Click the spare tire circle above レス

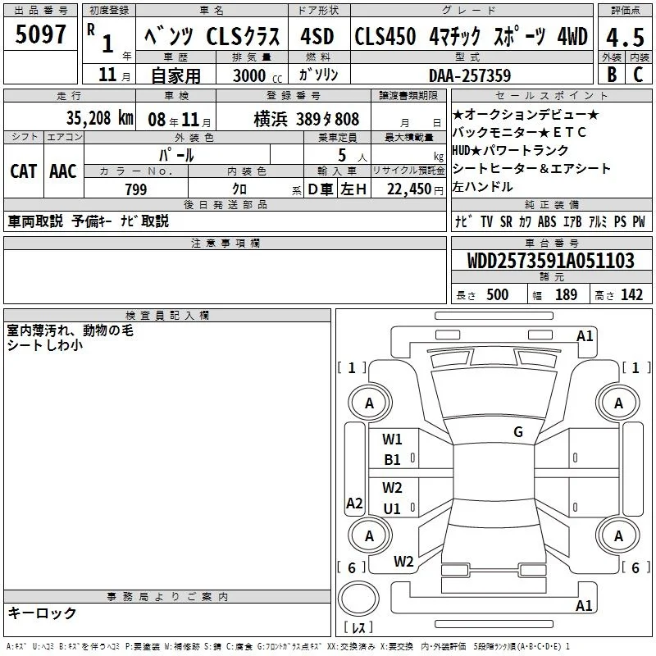click(x=358, y=599)
